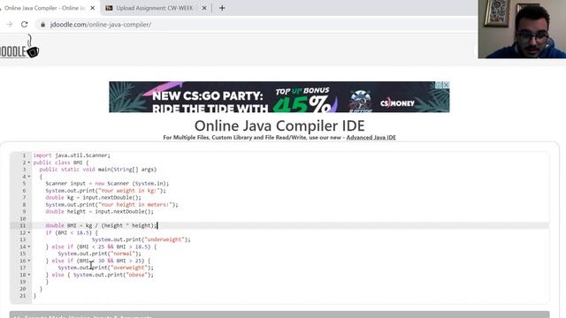The height and width of the screenshot is (318, 566).
Task: Switch to the Online Java Compiler tab
Action: coord(45,8)
